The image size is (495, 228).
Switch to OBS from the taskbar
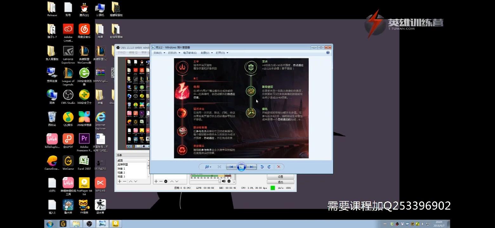tap(89, 224)
